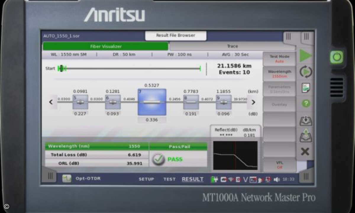This screenshot has height=213, width=355.
Task: Click the 0.5327 km distance value
Action: [x=152, y=85]
